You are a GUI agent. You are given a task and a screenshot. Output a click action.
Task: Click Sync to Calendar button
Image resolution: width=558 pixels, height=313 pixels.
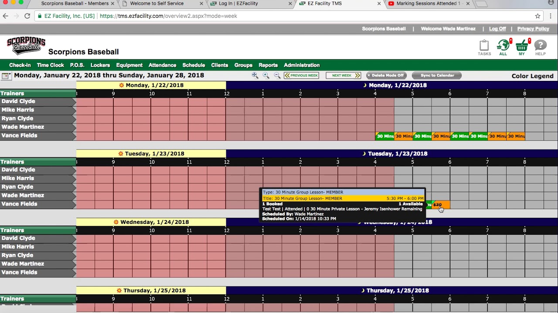pos(436,76)
